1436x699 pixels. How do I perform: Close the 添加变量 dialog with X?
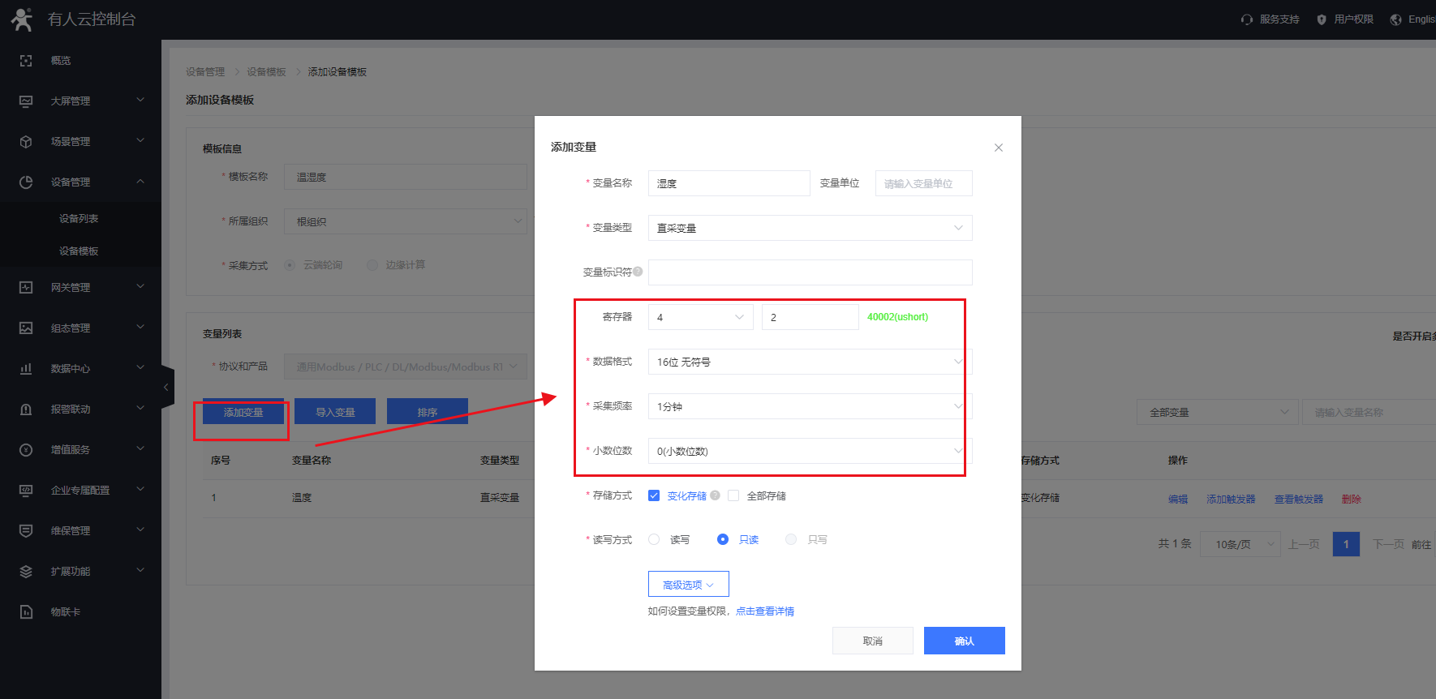pyautogui.click(x=999, y=148)
